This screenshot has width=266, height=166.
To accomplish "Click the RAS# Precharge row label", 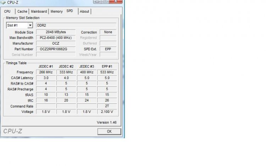I will 20,89.
